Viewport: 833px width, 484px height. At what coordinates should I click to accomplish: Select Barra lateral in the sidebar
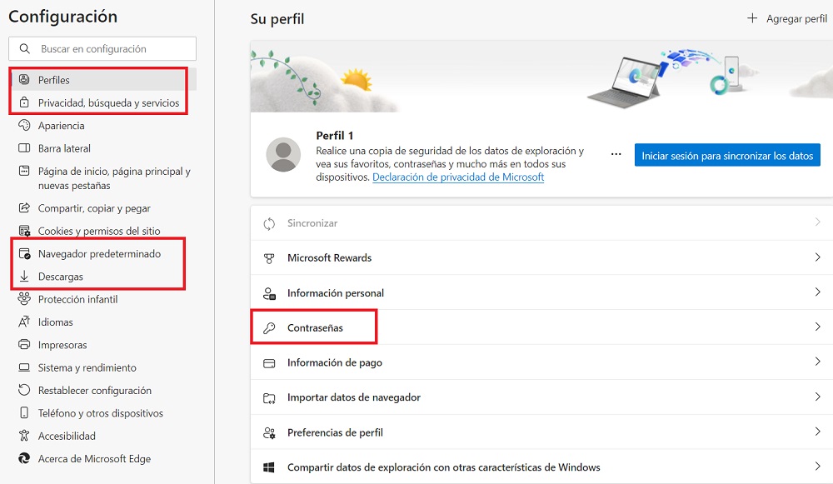102,148
